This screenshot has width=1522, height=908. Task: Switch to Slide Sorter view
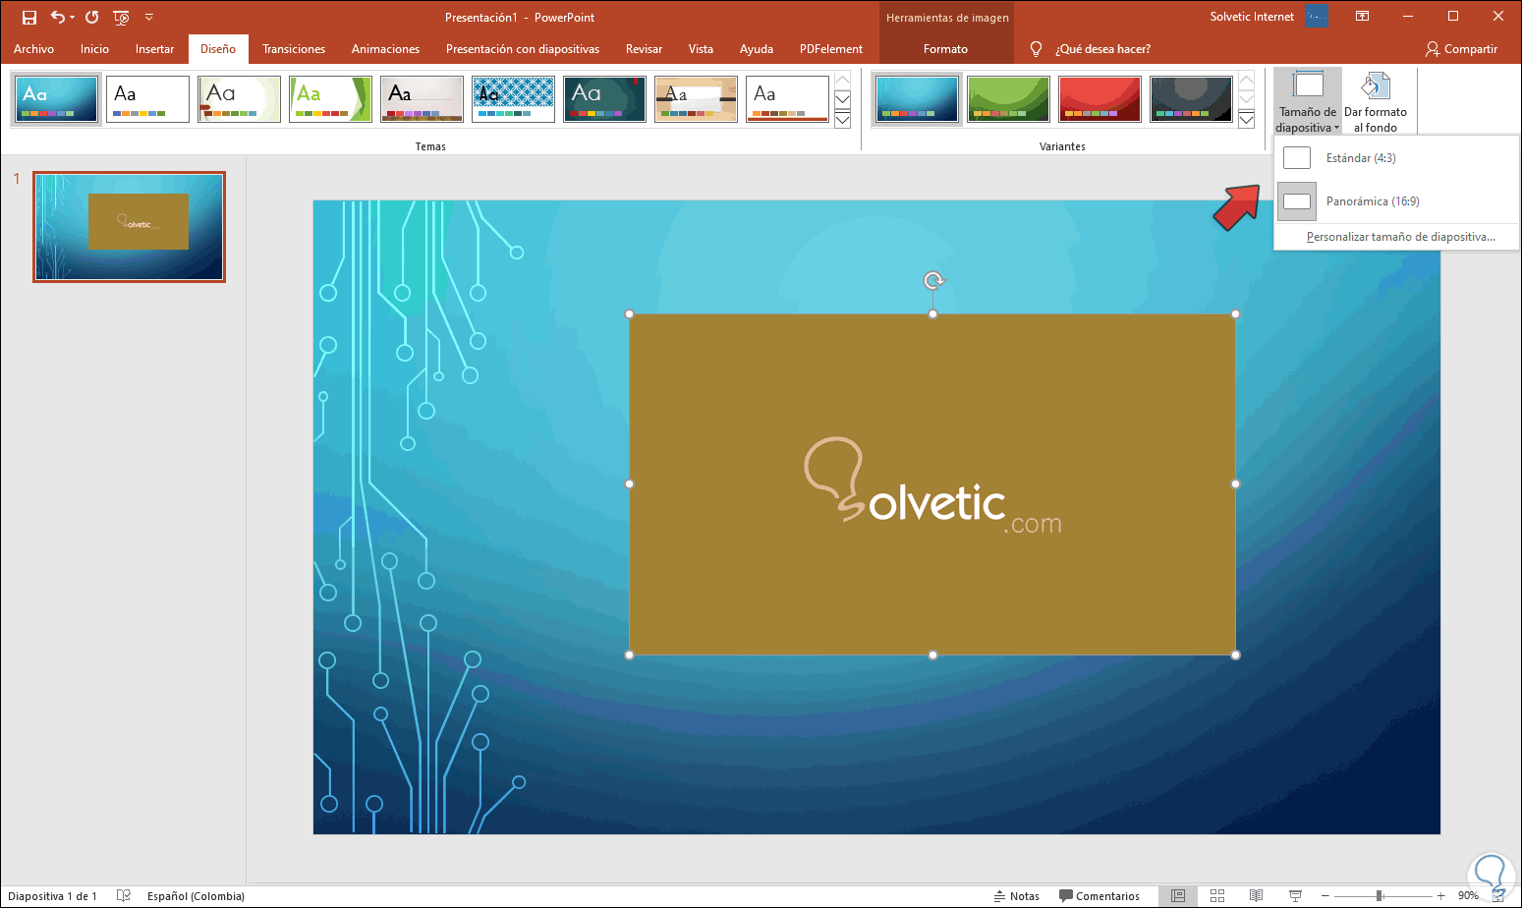1217,896
